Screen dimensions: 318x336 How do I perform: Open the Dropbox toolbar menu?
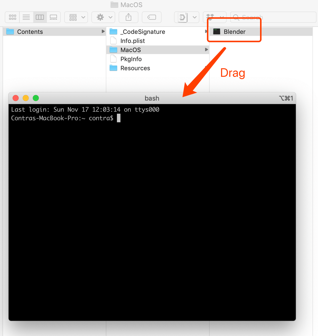214,17
